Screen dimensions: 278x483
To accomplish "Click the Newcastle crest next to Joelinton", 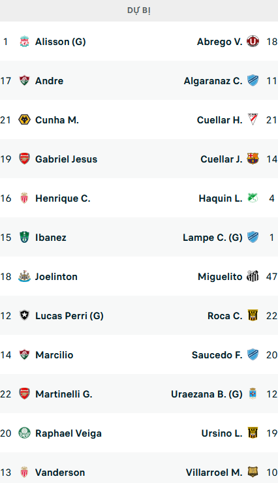I will (x=24, y=276).
